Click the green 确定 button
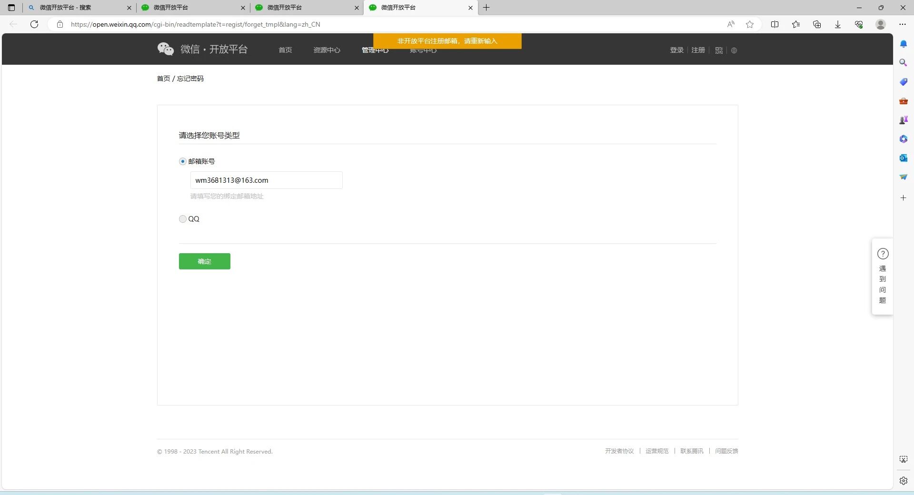914x495 pixels. coord(205,261)
